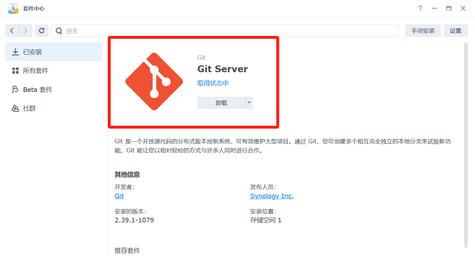Open the Git developer link

click(119, 196)
